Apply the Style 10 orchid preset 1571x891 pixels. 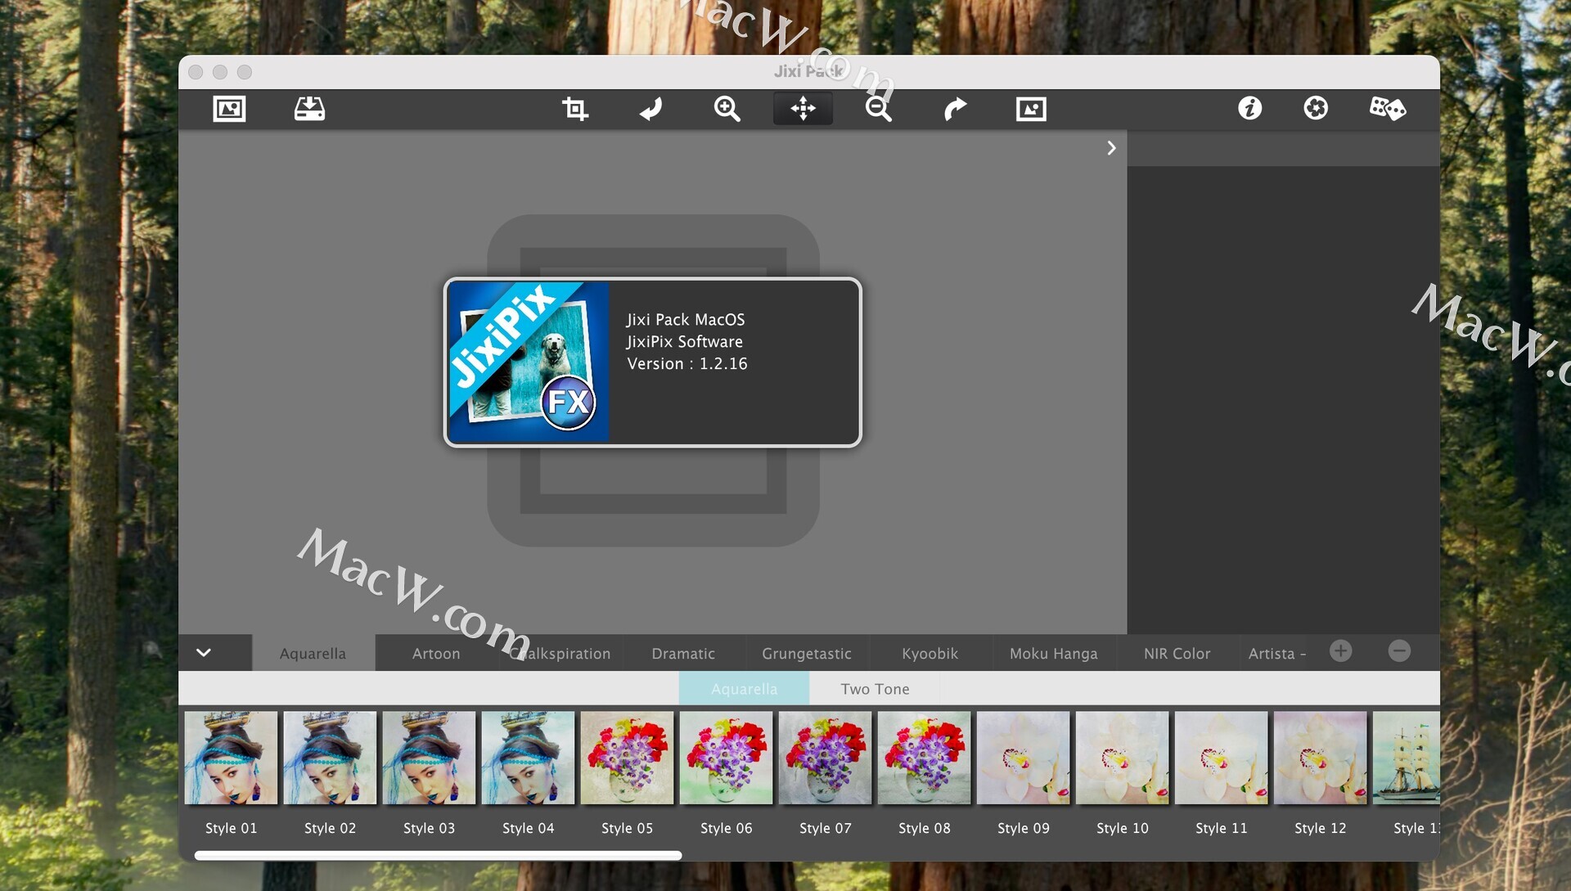(x=1122, y=758)
